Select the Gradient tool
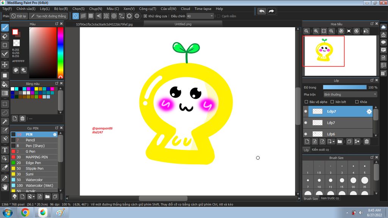This screenshot has width=388, height=218. pyautogui.click(x=5, y=93)
